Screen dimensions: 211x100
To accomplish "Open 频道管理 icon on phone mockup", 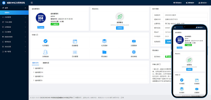I will pos(197,80).
